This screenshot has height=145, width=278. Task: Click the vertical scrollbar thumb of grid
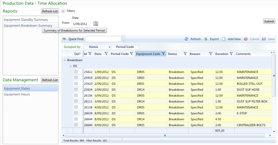[274, 76]
